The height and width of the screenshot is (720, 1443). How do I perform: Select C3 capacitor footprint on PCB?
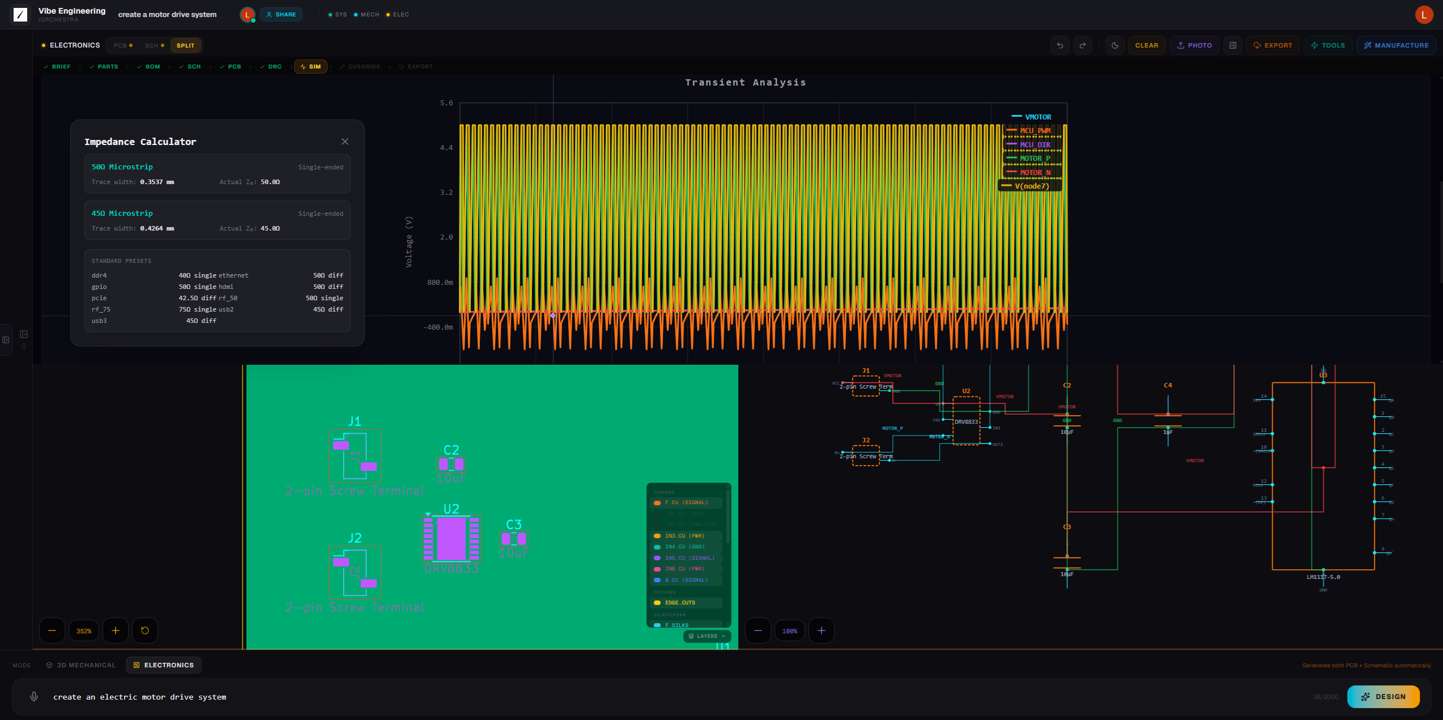point(514,539)
